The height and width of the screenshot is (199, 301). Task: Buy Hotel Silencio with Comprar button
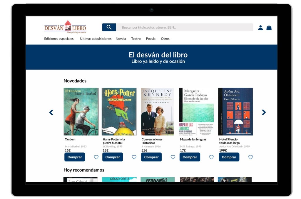click(229, 157)
